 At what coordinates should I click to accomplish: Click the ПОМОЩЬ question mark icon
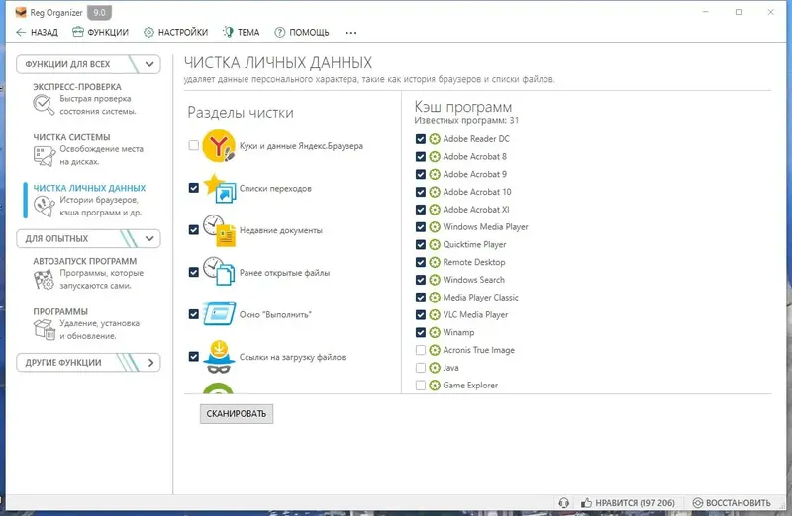(x=280, y=33)
